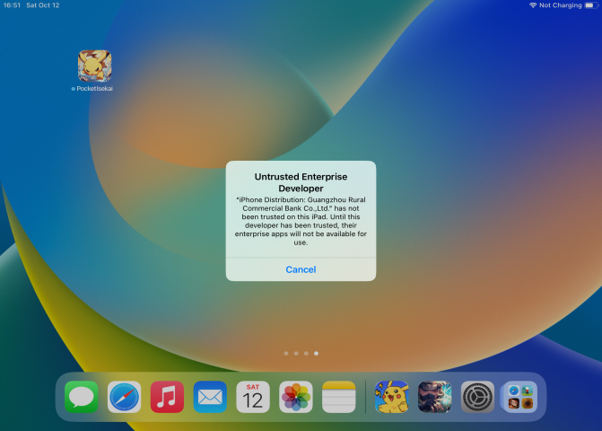The width and height of the screenshot is (602, 431).
Task: Tap the PocketIsekai app label
Action: (x=94, y=88)
